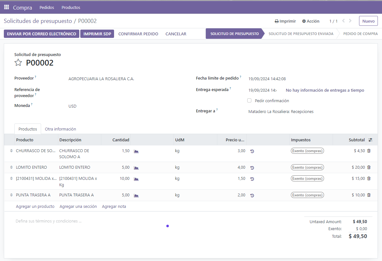Switch to Otra información tab
Image resolution: width=382 pixels, height=261 pixels.
tap(61, 129)
